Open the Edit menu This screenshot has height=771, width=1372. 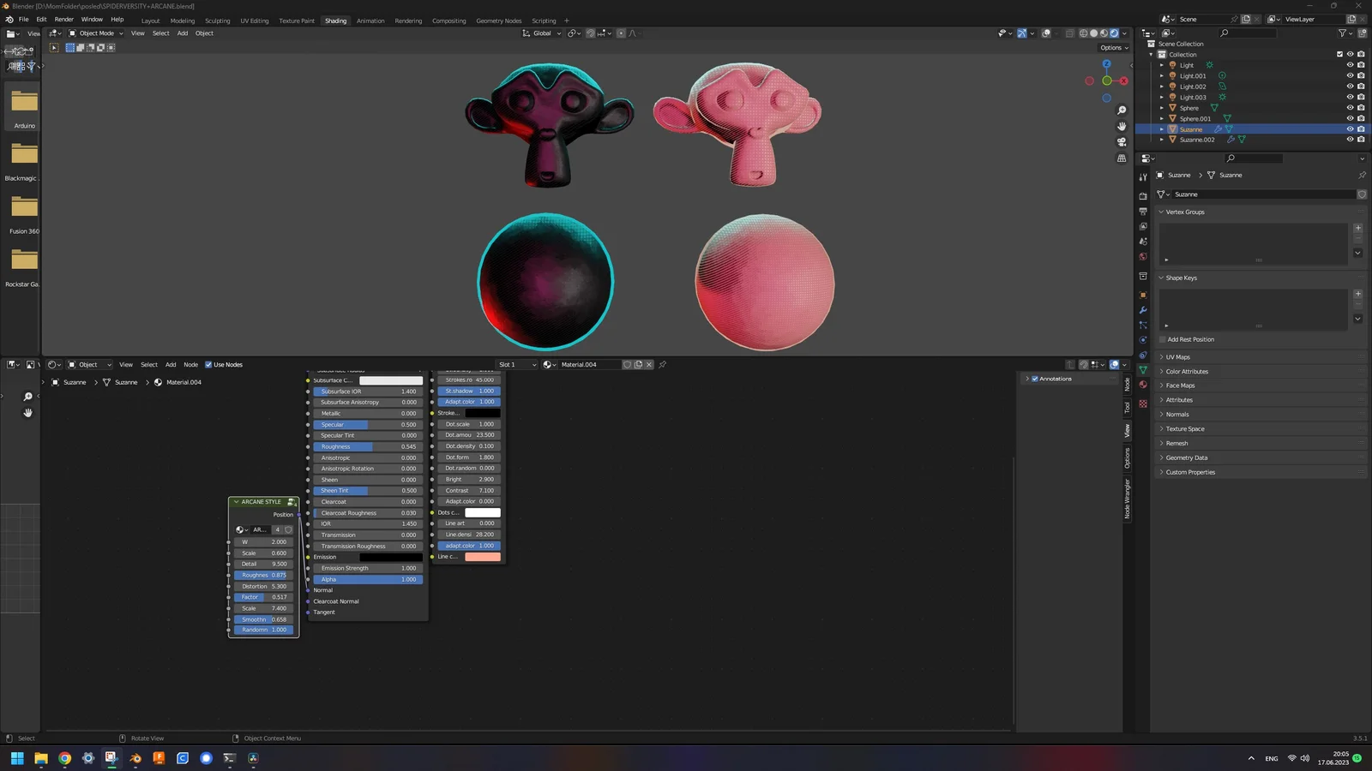40,21
